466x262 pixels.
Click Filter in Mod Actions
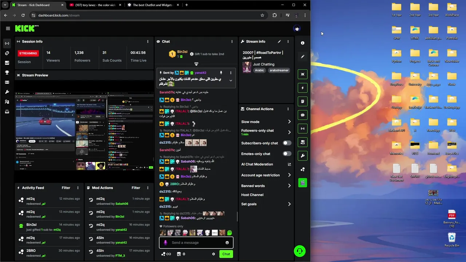pos(136,188)
